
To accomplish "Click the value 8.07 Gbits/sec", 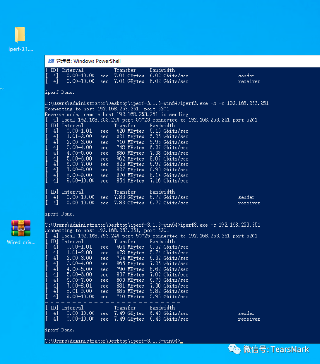I will tap(169, 159).
